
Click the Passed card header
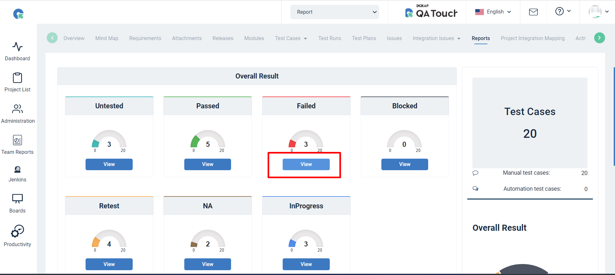click(208, 106)
